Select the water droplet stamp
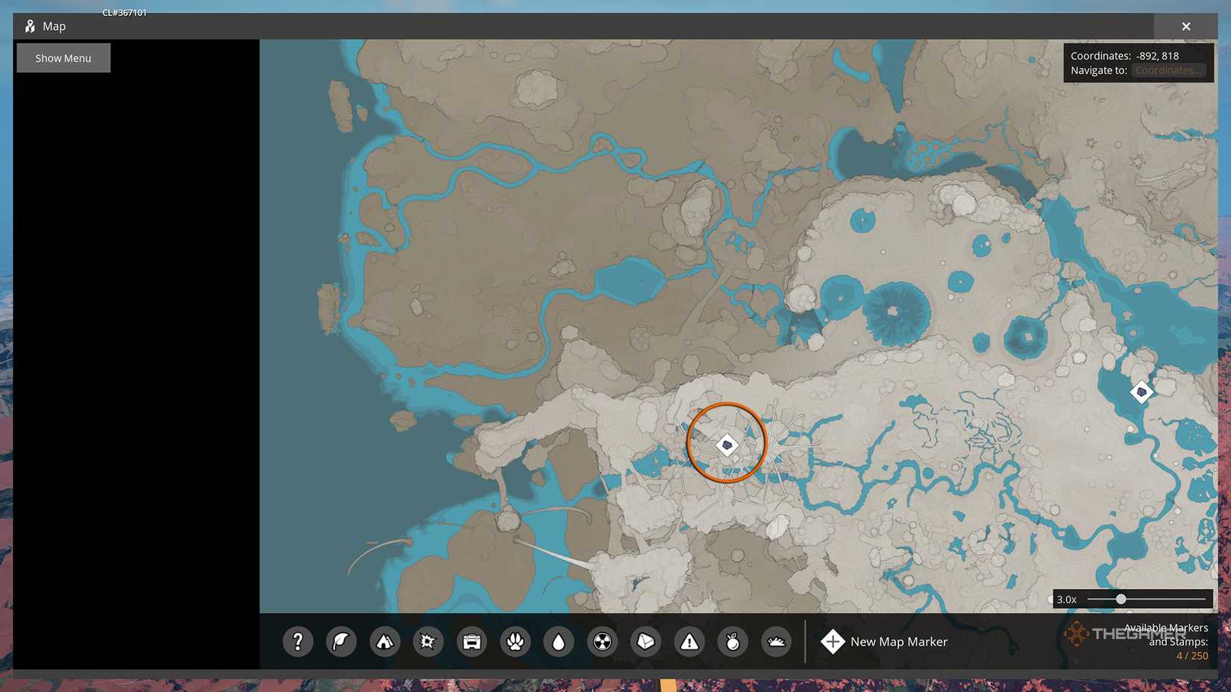 click(558, 641)
